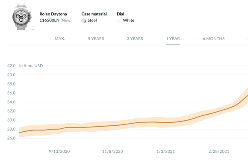Click the 1/3/2021 date marker
The width and height of the screenshot is (248, 160).
pos(165,151)
